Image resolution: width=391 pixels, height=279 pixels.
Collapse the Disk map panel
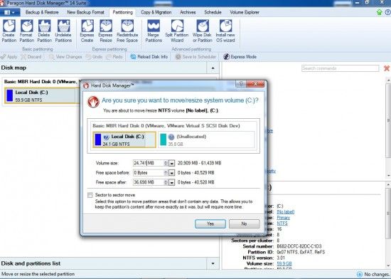(213, 68)
